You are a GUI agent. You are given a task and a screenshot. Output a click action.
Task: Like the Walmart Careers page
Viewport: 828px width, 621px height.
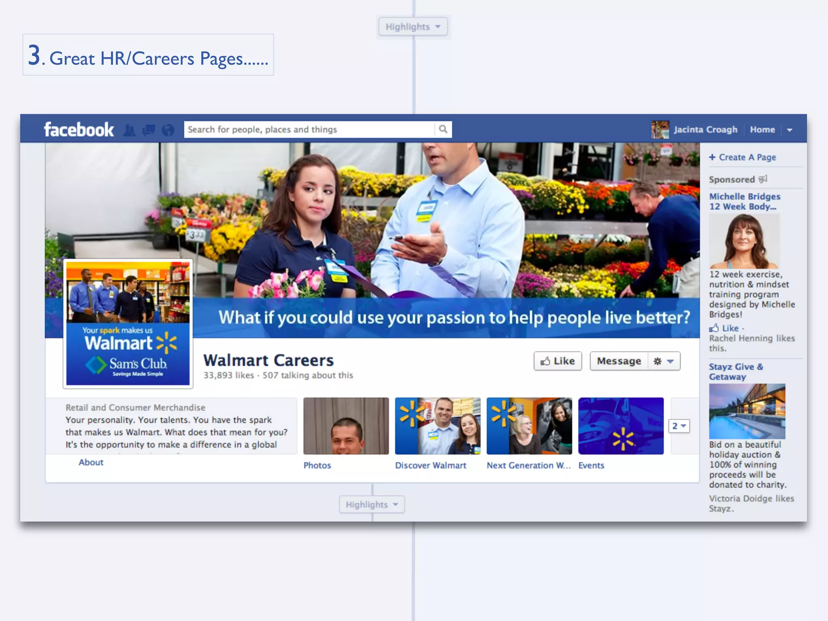click(558, 361)
